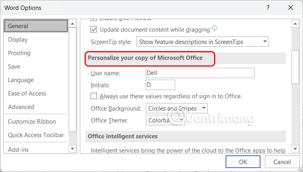Click the info icon beside dragging option
The image size is (303, 172).
215,28
